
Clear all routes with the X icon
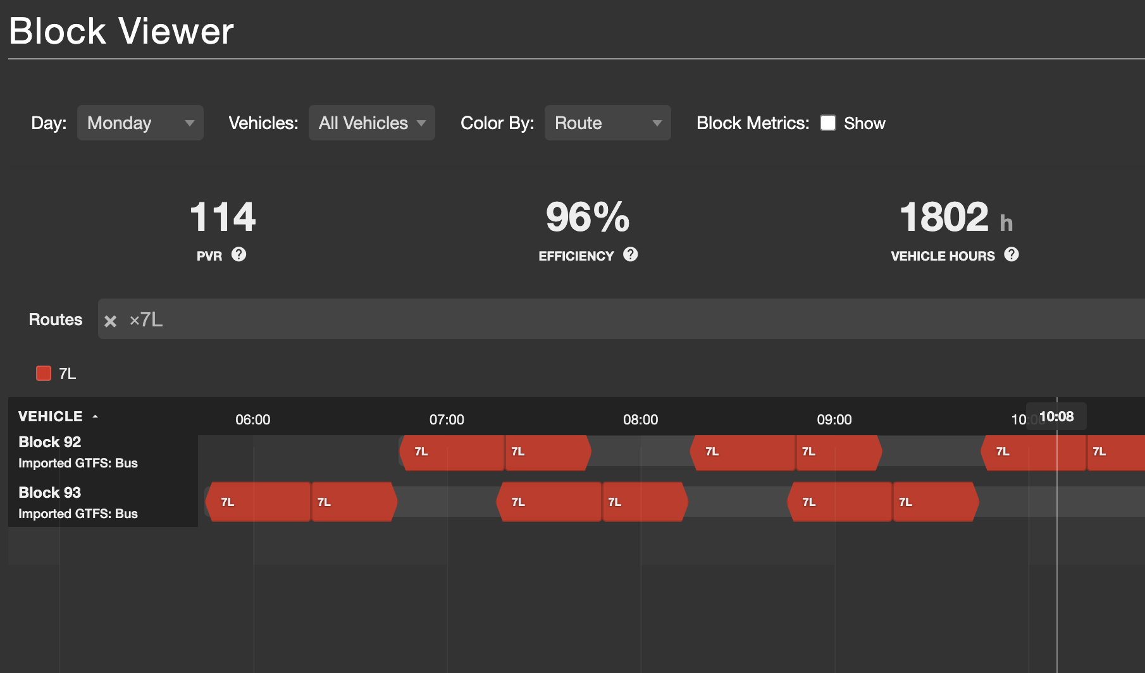click(110, 321)
